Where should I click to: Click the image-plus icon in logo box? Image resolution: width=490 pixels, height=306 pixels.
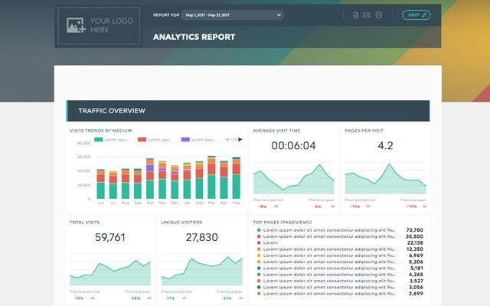tap(76, 25)
